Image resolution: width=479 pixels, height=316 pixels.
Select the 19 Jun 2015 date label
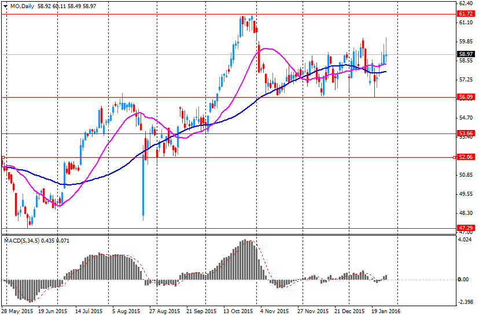(x=53, y=311)
